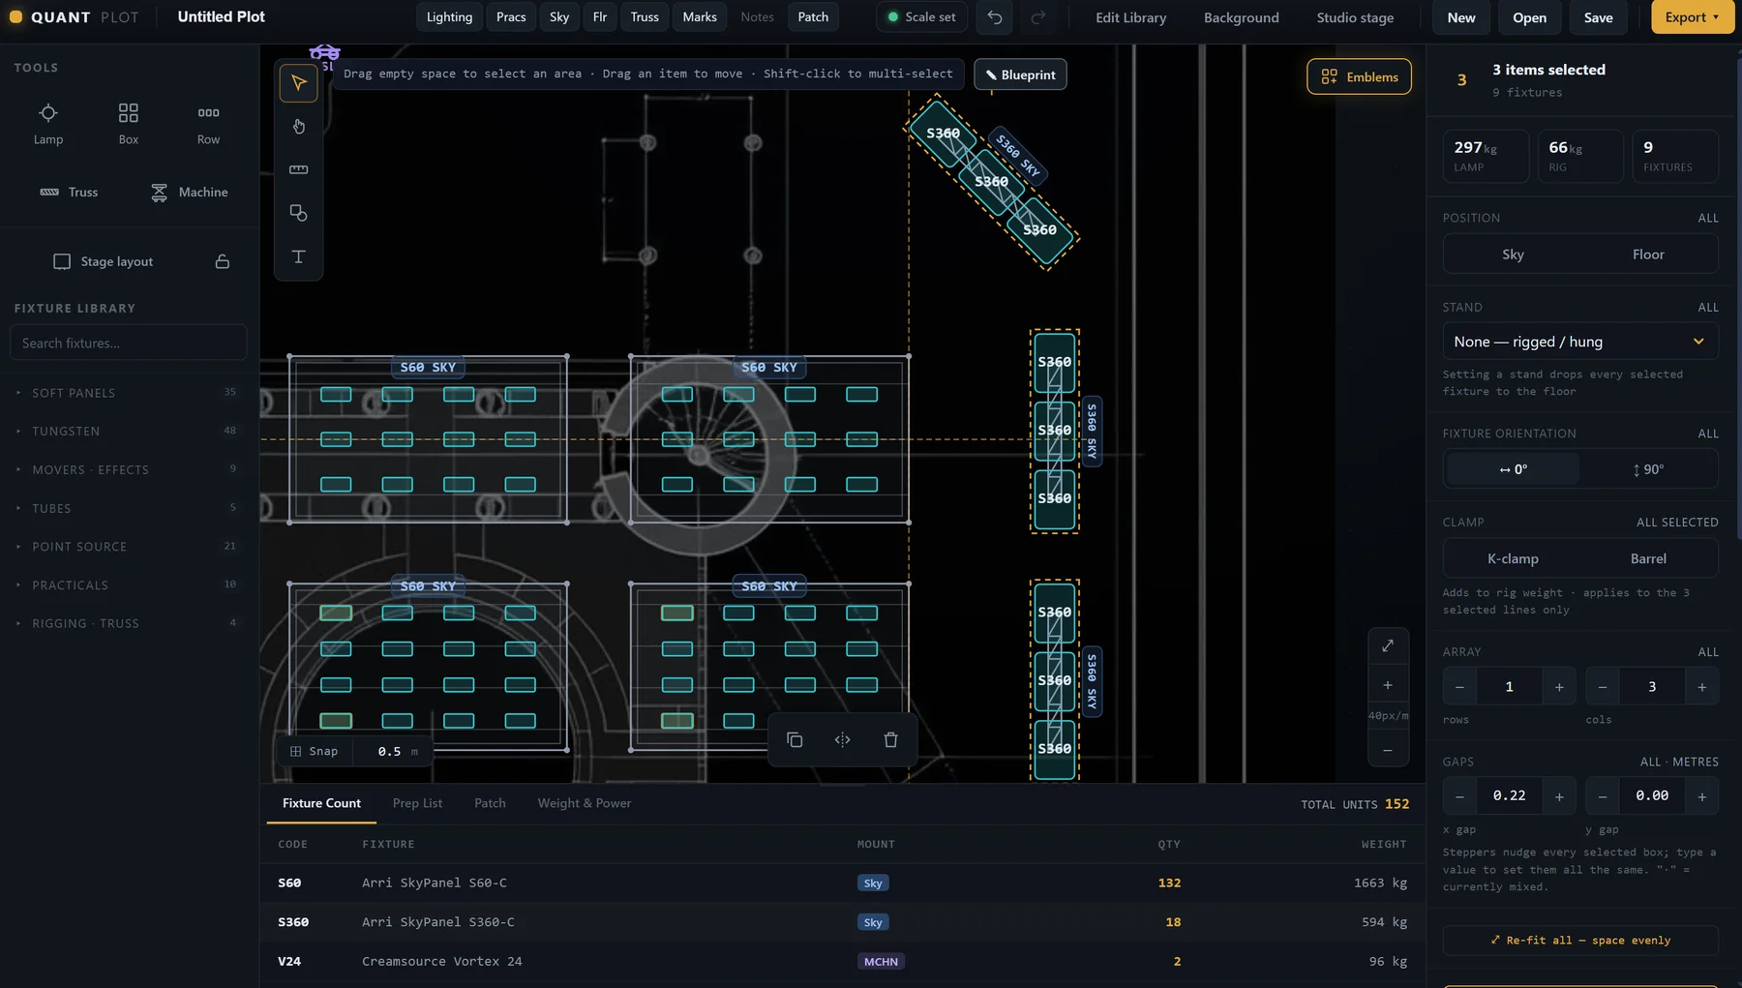The image size is (1742, 988).
Task: Toggle Blueprint overlay
Action: pos(1021,75)
